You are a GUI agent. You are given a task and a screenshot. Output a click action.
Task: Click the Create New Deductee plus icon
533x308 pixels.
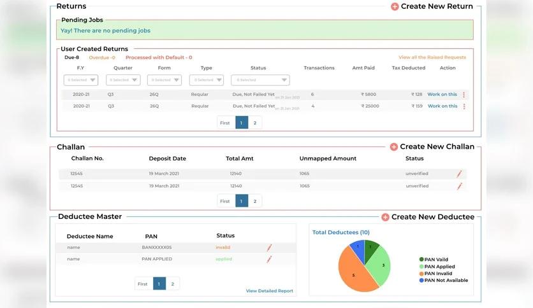(385, 217)
